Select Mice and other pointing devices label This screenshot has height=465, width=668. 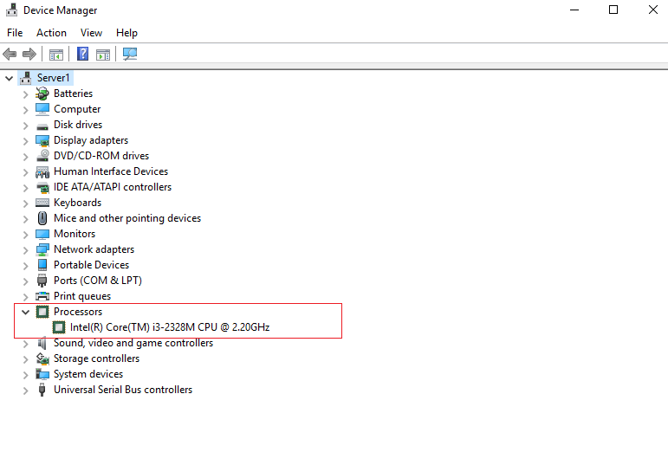click(x=127, y=218)
